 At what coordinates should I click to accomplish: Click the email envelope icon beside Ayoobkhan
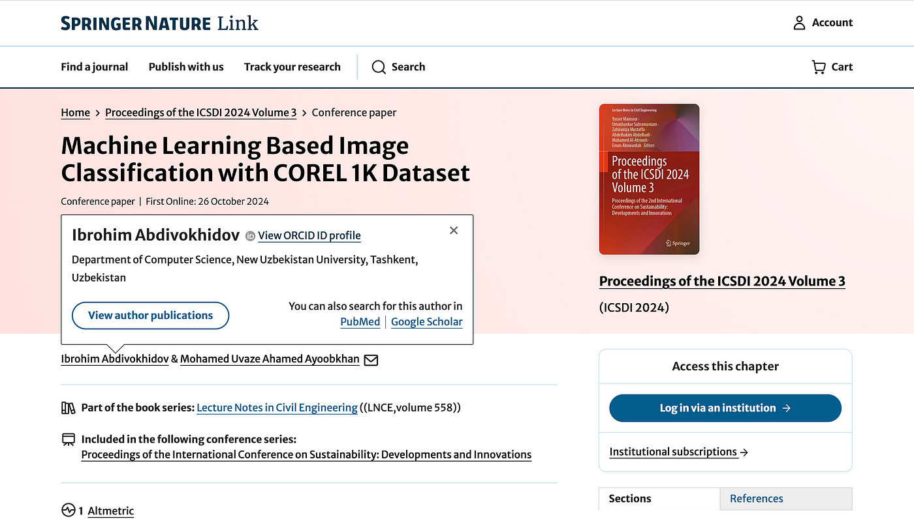(371, 359)
